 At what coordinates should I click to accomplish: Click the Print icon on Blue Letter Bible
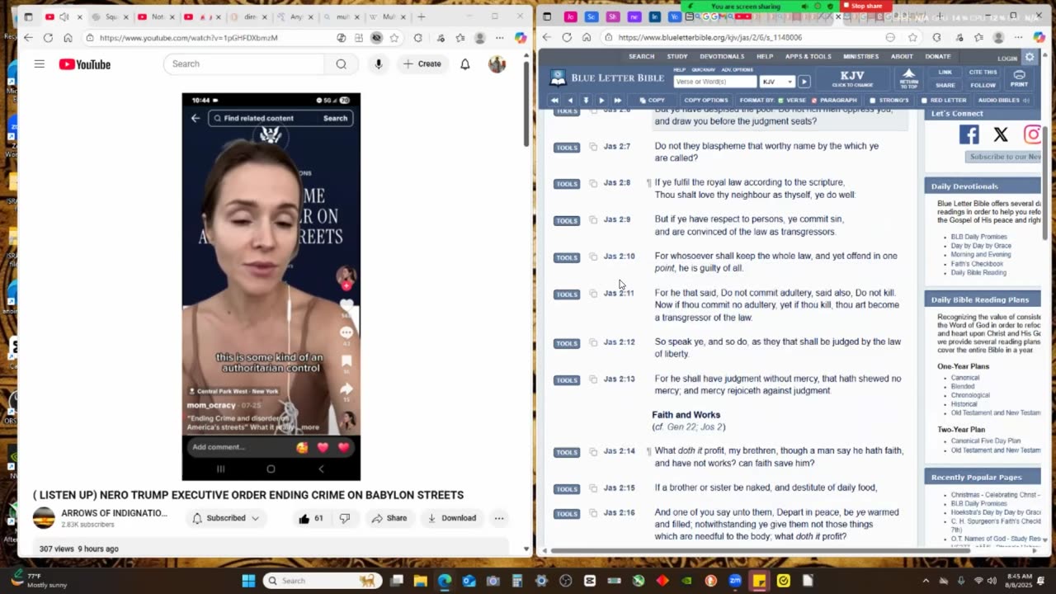click(1020, 78)
